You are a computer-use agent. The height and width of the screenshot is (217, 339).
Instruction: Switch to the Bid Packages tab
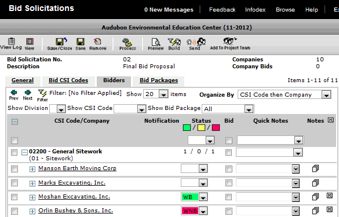pyautogui.click(x=159, y=80)
